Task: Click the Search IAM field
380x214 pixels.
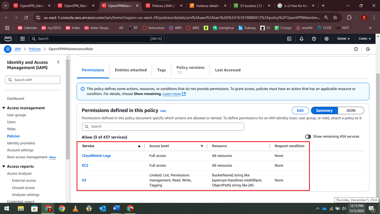Action: pyautogui.click(x=33, y=80)
